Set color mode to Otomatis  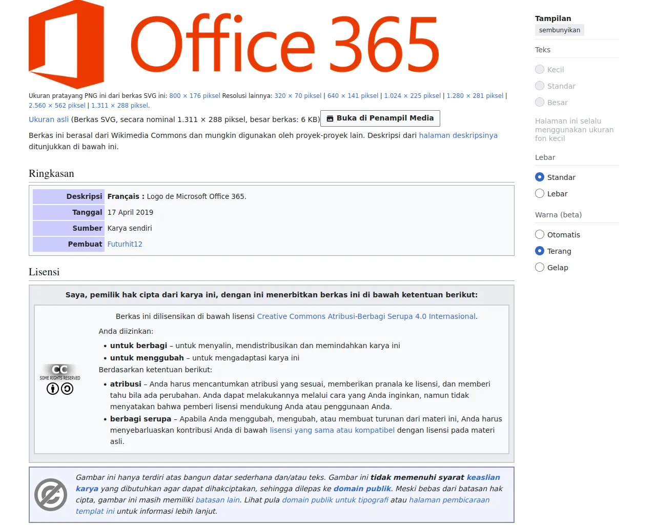pos(540,235)
